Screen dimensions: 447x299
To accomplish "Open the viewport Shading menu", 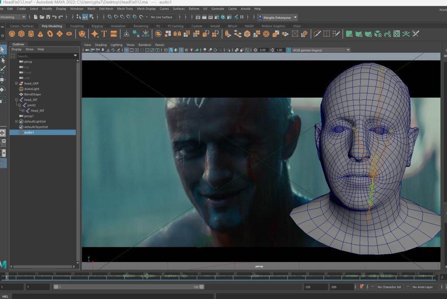I will 101,45.
